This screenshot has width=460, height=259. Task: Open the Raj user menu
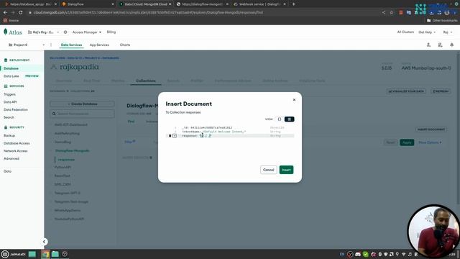[448, 32]
